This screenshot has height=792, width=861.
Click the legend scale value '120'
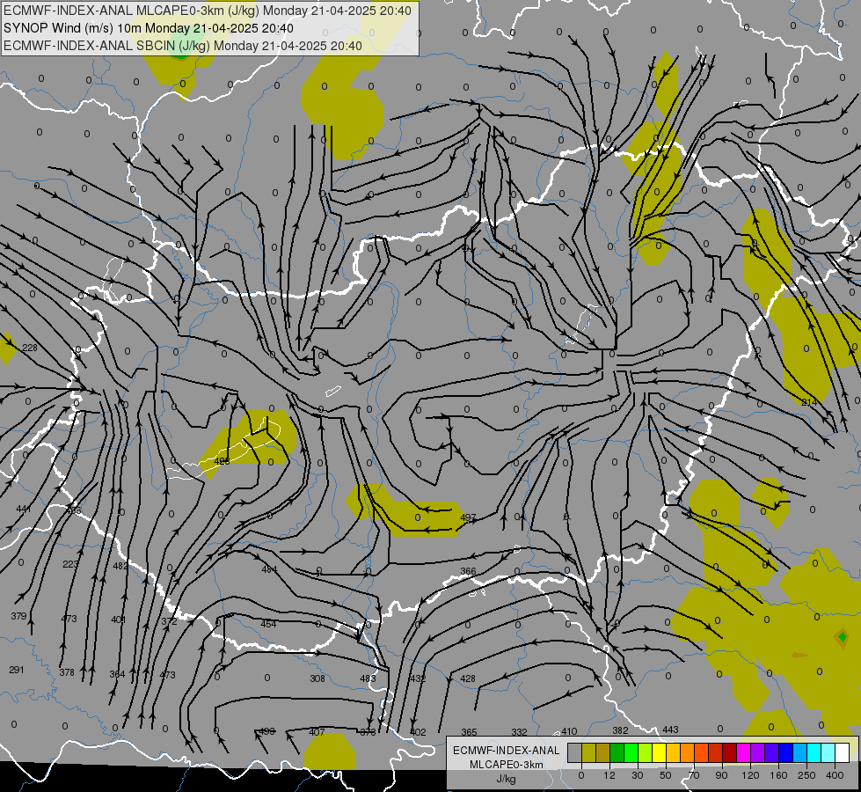[x=751, y=775]
